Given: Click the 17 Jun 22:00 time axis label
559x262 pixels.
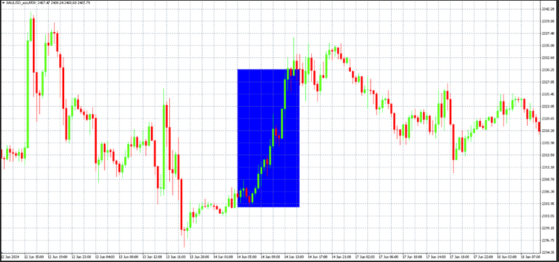Looking at the screenshot, I should 483,257.
